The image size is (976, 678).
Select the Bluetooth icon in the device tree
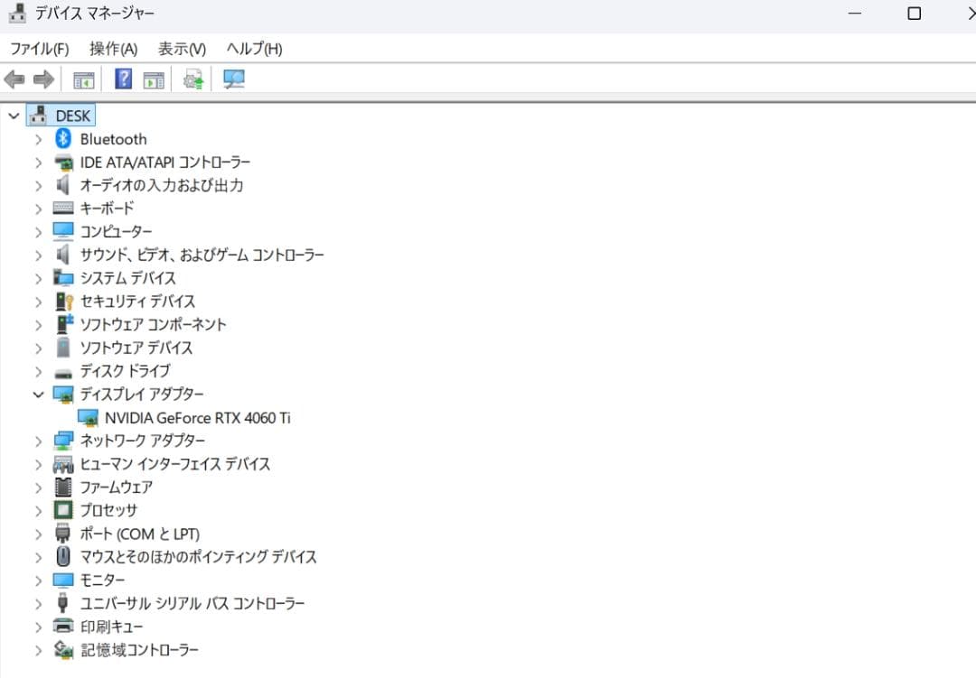[x=63, y=139]
